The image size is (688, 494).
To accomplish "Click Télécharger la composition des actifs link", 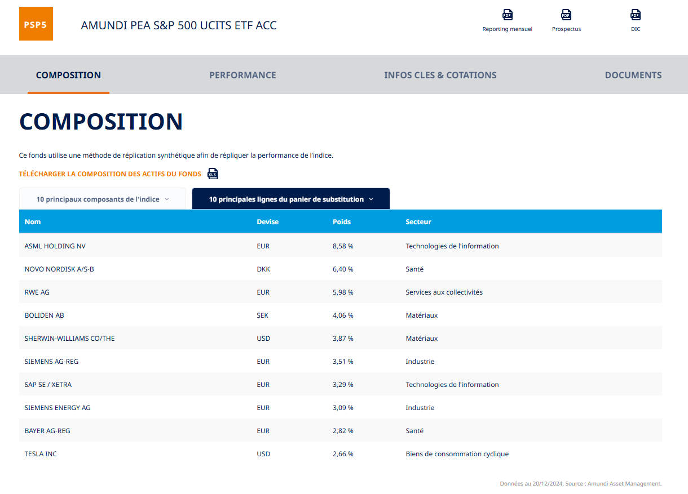I will 110,174.
